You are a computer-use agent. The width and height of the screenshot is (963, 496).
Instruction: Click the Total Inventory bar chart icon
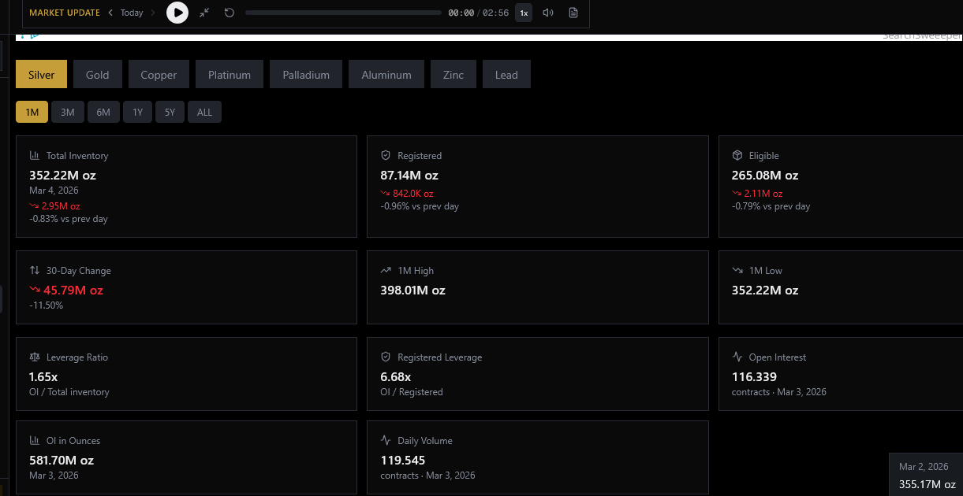[35, 156]
